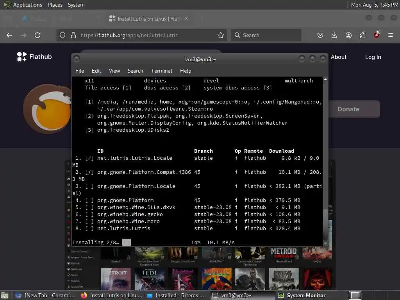Click the Lutris app icon on Flathub
Image resolution: width=400 pixels, height=300 pixels.
point(47,109)
